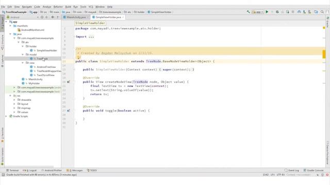Select MyHolder in the project tree

coord(30,83)
